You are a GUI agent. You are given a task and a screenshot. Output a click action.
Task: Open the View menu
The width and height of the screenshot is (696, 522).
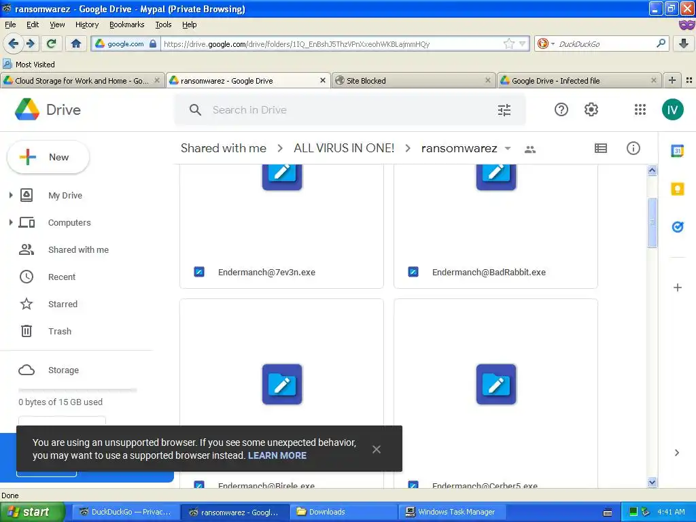point(57,25)
